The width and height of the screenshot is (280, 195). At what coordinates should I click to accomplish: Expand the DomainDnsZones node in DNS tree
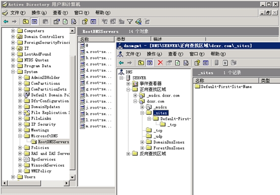pos(142,142)
